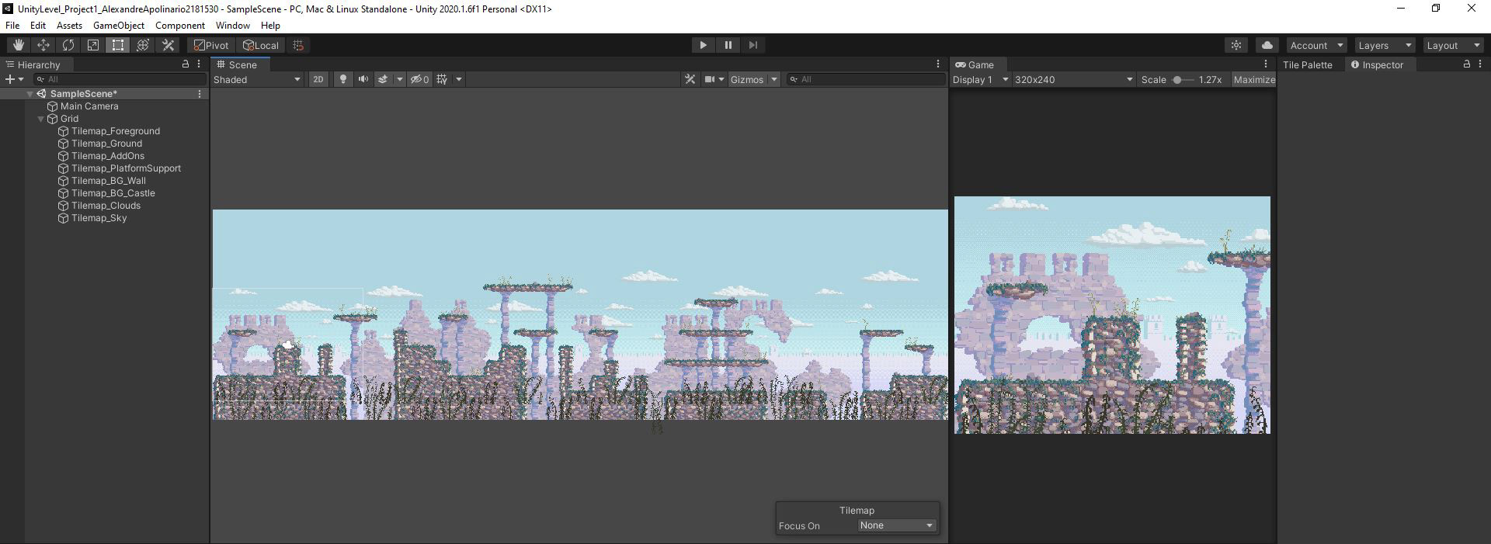Toggle scene audio
This screenshot has height=544, width=1491.
[x=363, y=79]
